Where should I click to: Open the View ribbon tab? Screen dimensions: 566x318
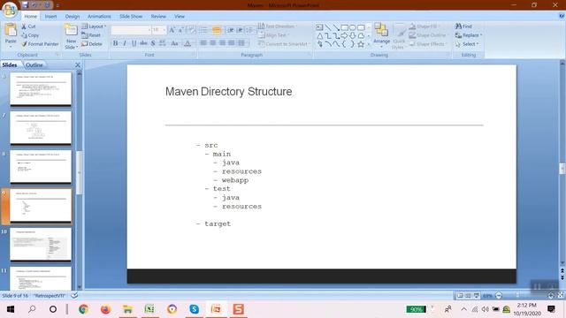coord(179,16)
